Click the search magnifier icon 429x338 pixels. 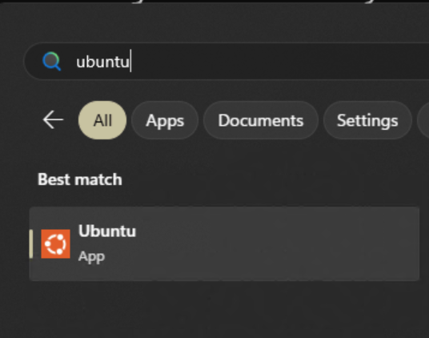[x=52, y=62]
